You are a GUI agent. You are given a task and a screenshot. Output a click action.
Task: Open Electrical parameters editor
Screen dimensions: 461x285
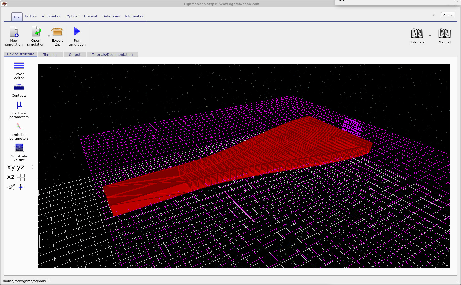pos(19,105)
